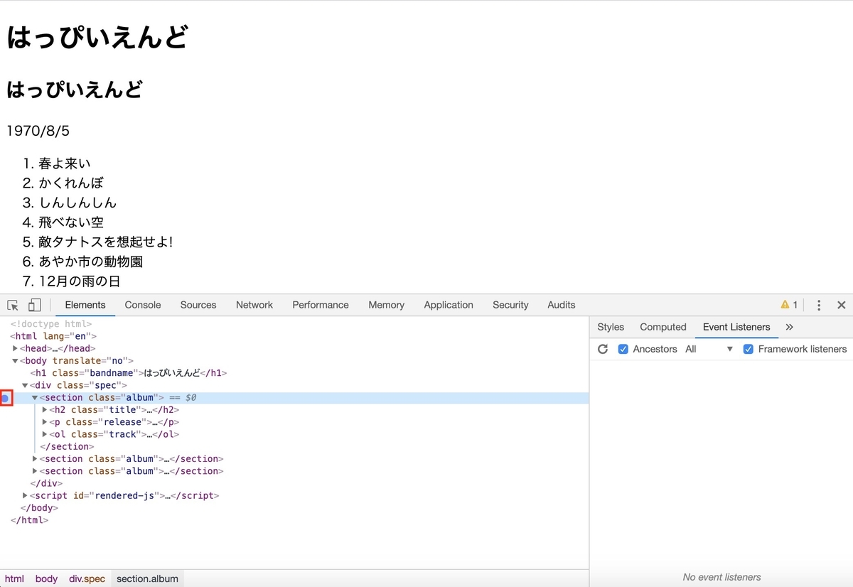Select body in the breadcrumb bar
The image size is (853, 587).
tap(46, 578)
